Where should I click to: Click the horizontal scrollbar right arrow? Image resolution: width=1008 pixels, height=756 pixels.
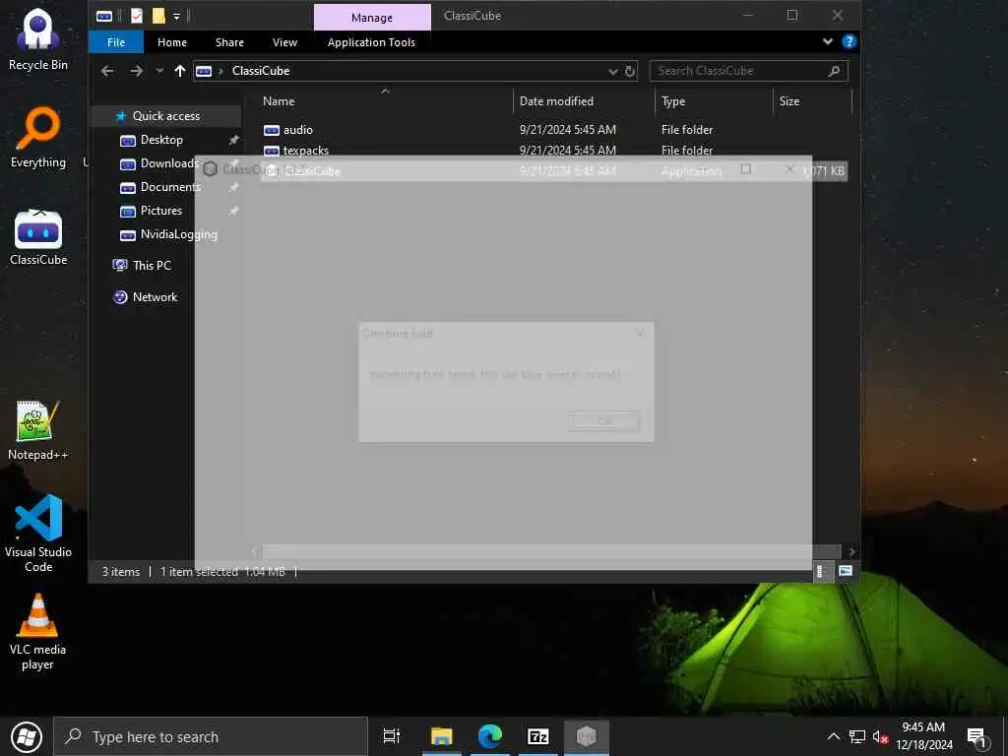851,551
